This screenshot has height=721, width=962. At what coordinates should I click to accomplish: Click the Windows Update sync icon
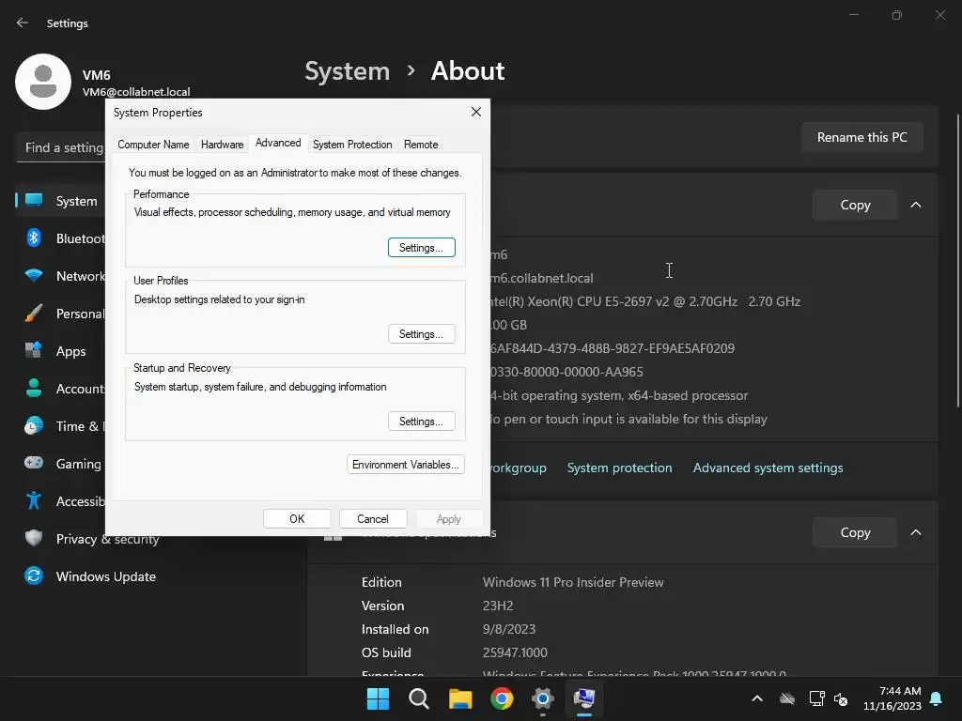[x=34, y=575]
